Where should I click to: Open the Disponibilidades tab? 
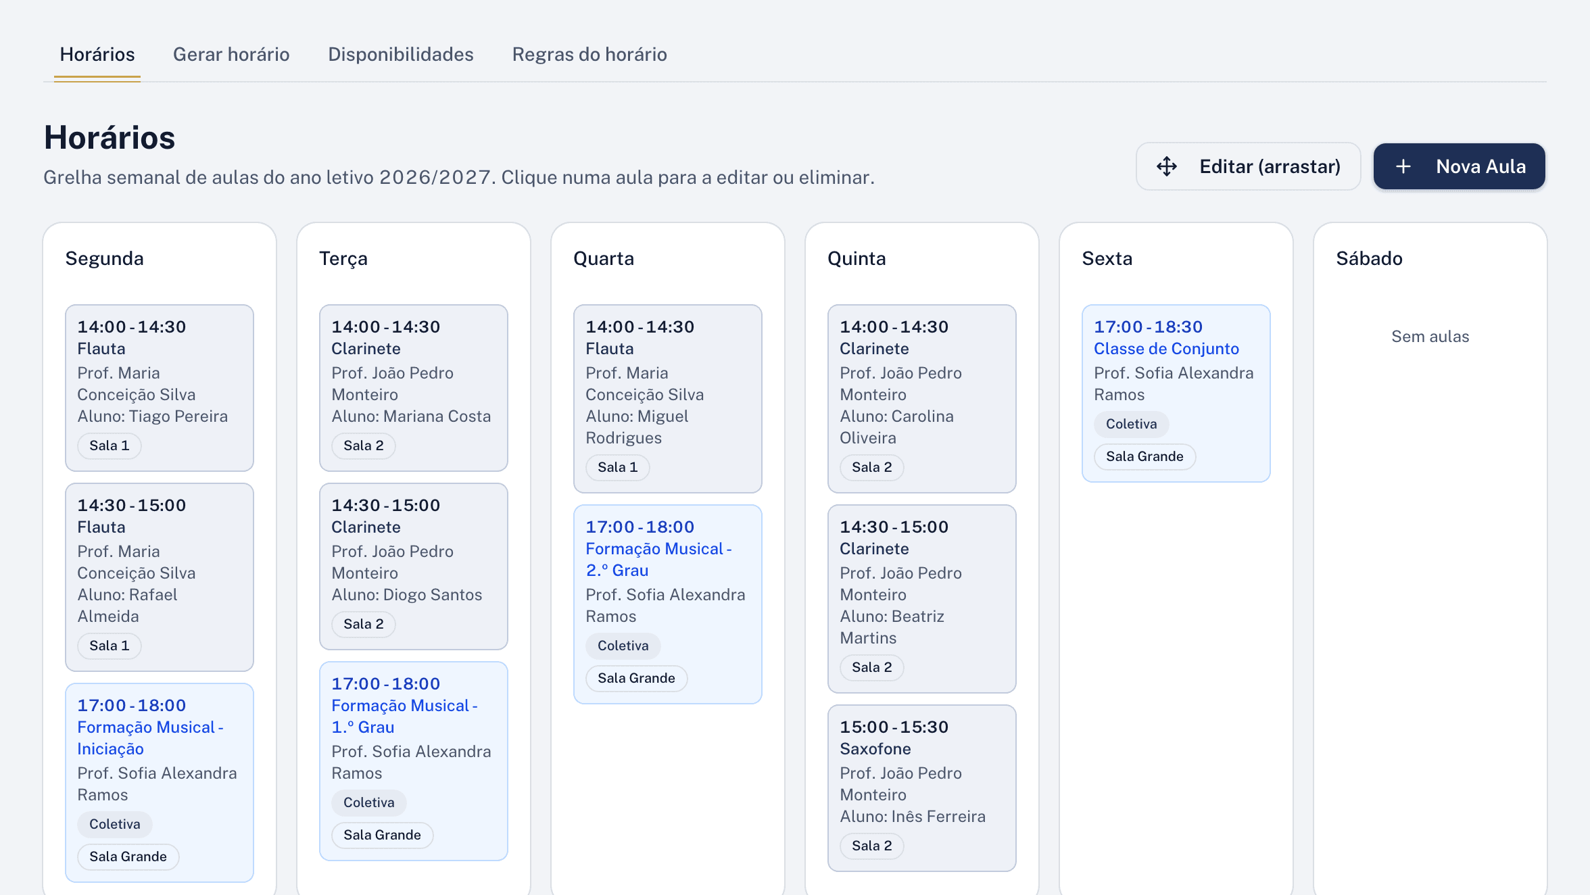pos(401,54)
